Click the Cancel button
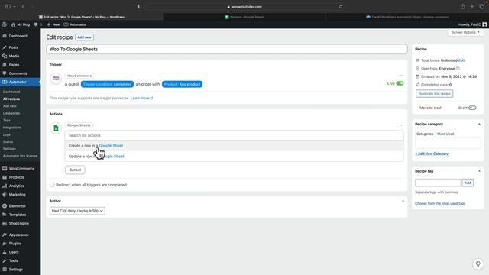 coord(75,170)
